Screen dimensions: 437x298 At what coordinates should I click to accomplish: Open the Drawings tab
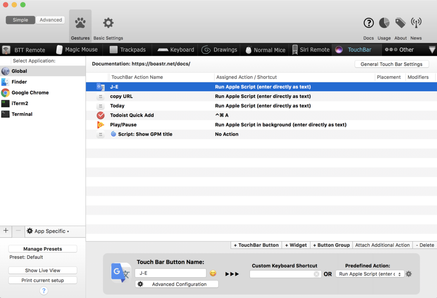tap(219, 50)
